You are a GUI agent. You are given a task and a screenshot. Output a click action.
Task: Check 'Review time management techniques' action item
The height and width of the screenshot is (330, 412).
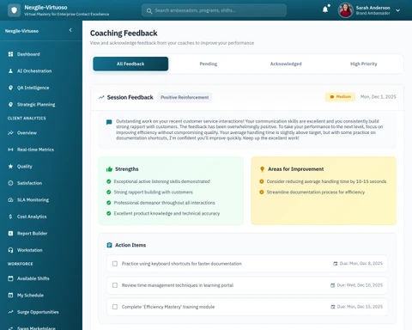point(115,285)
